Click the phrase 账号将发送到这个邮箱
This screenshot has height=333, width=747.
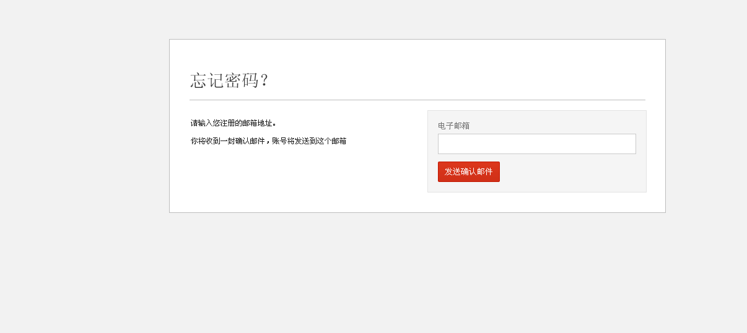click(x=309, y=141)
